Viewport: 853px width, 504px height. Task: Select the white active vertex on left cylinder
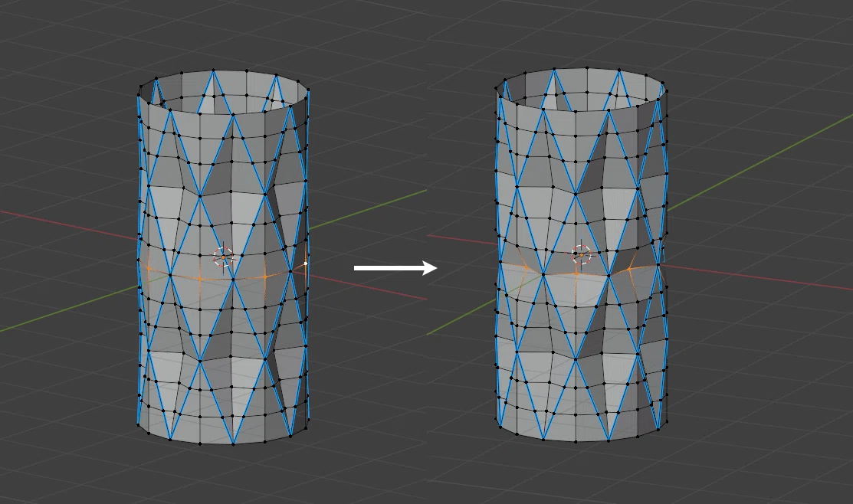point(306,263)
